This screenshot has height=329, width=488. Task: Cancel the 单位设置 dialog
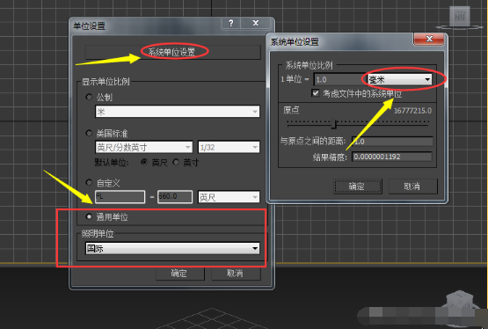[x=236, y=274]
